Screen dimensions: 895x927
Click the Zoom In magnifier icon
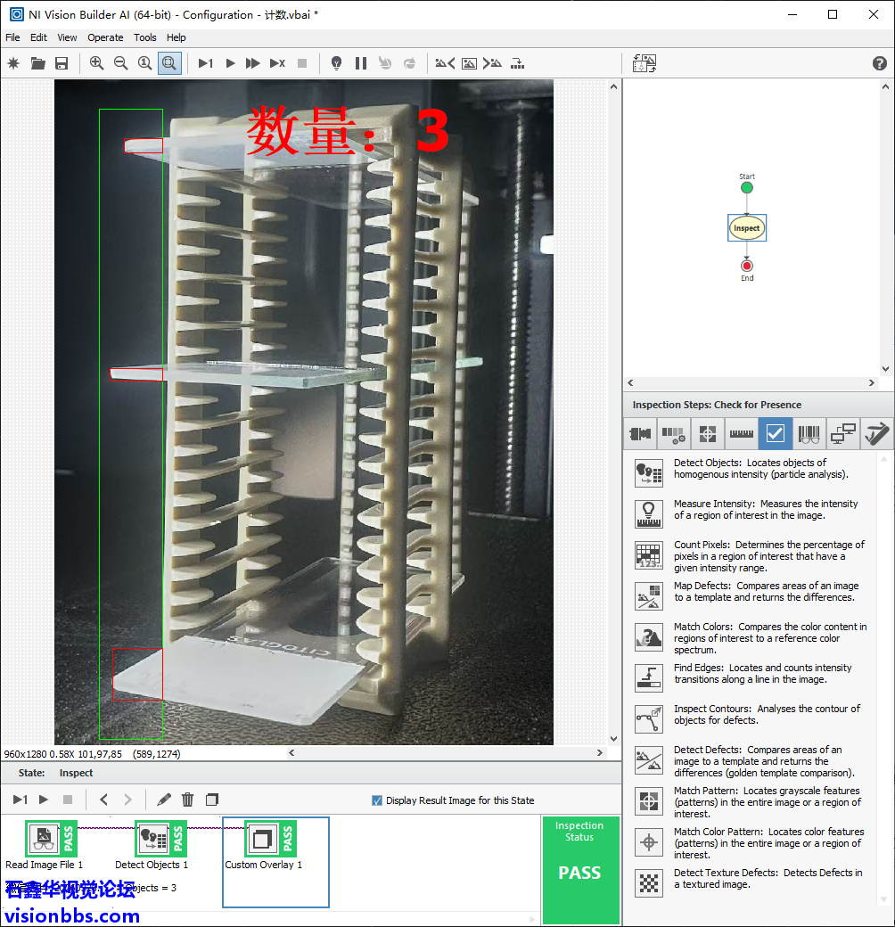96,63
